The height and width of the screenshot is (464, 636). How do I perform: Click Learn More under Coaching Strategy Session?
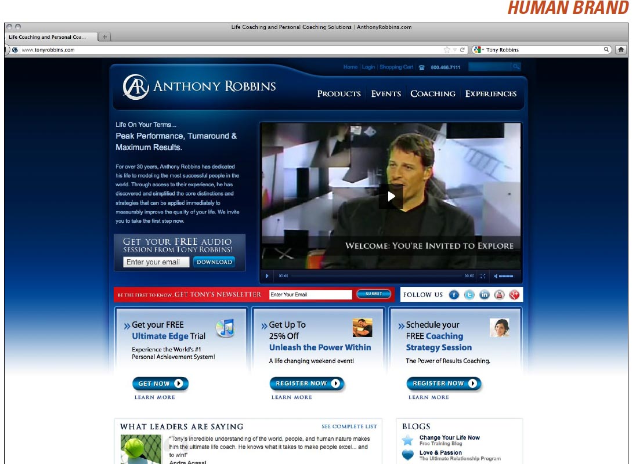pyautogui.click(x=429, y=397)
